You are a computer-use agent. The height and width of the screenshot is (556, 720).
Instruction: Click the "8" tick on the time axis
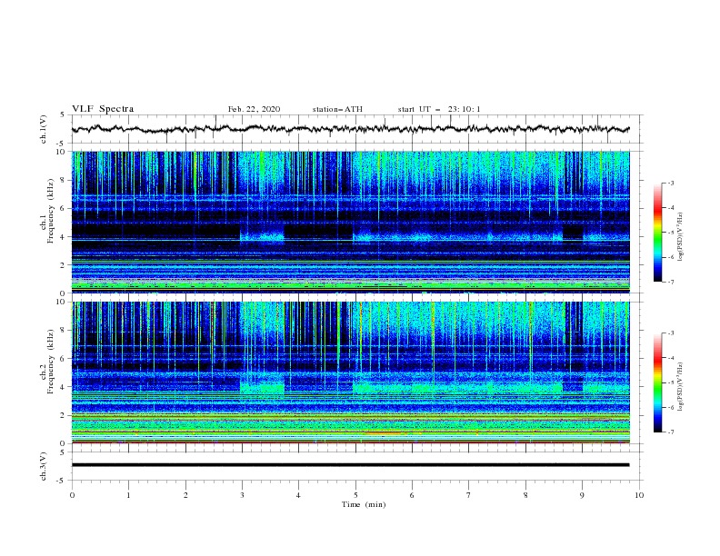tap(525, 495)
